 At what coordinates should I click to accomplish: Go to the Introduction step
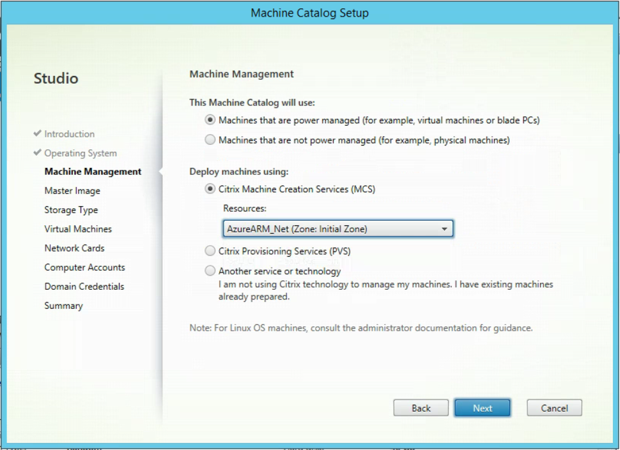coord(69,134)
